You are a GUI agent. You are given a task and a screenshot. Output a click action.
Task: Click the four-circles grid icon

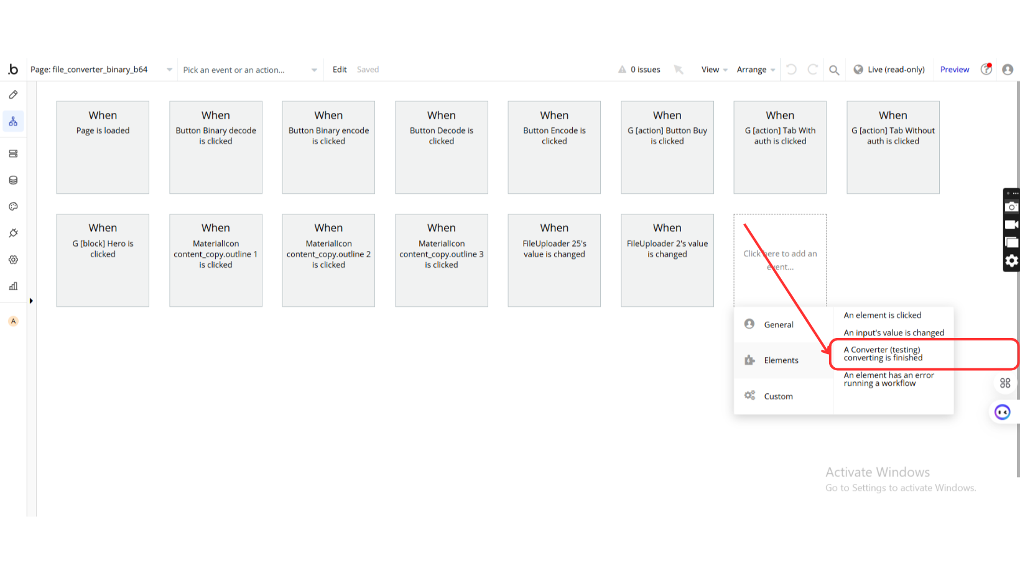coord(1005,383)
